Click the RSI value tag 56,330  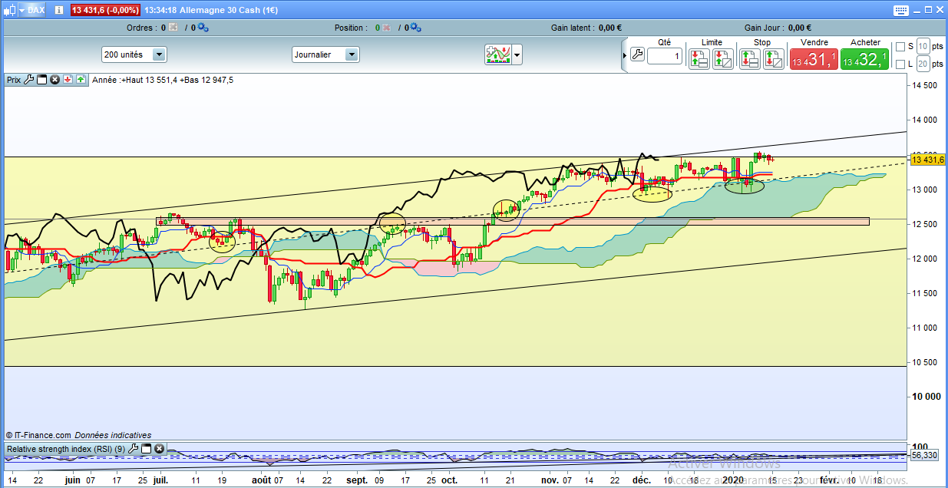pos(927,455)
